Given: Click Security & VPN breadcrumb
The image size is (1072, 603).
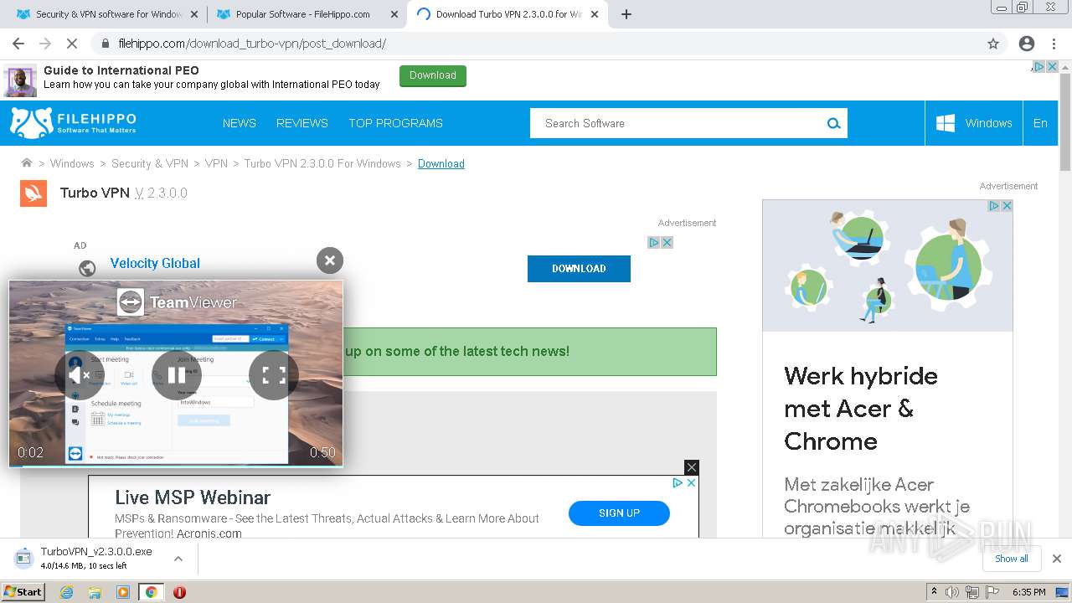Looking at the screenshot, I should click(150, 163).
